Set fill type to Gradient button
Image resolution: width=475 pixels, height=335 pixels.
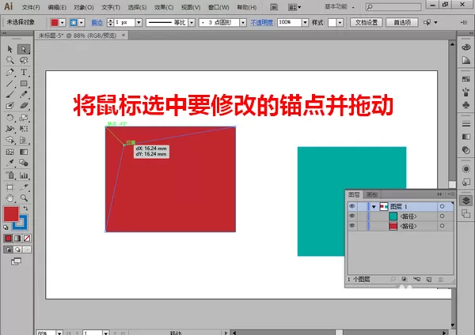click(x=17, y=239)
